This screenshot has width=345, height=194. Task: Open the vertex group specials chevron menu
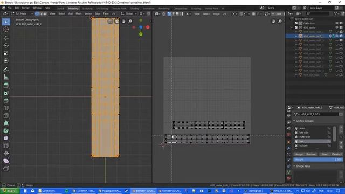coord(341,137)
